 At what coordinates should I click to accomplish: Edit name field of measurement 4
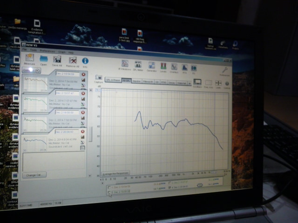point(67,131)
